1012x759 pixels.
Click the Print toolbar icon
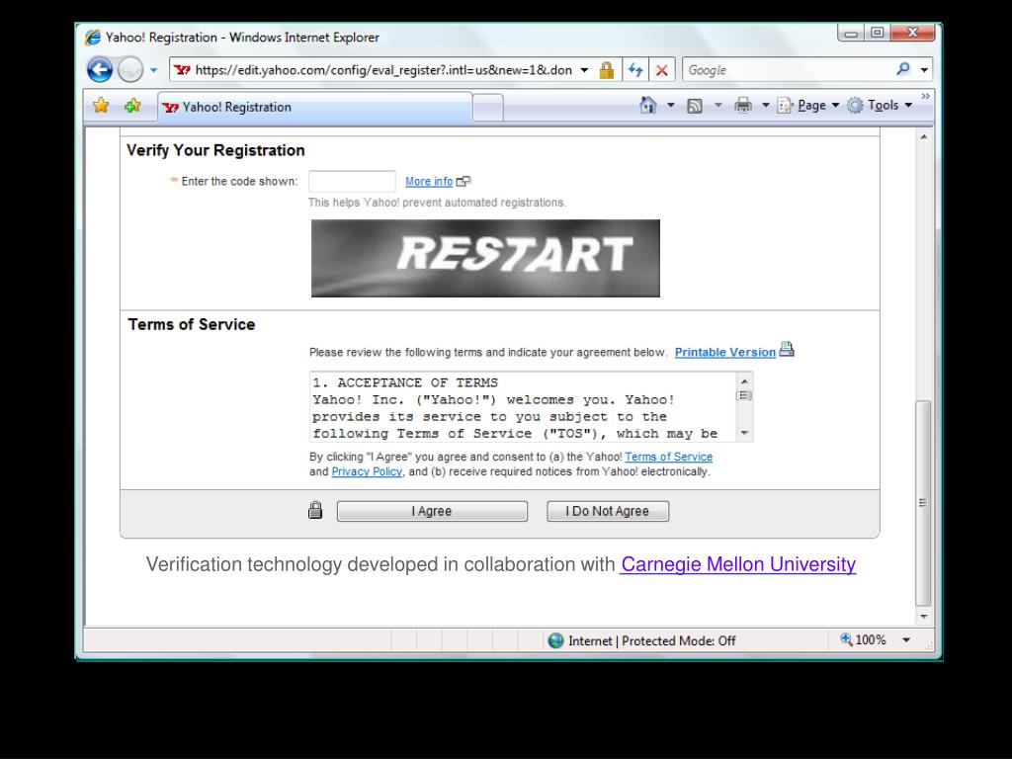pyautogui.click(x=743, y=105)
